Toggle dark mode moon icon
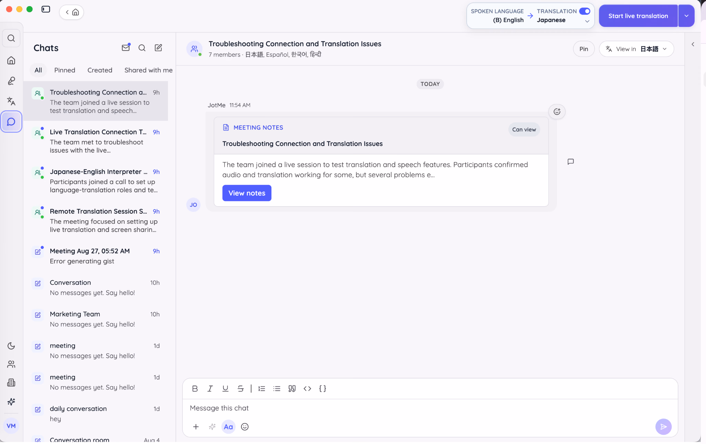The width and height of the screenshot is (706, 444). coord(11,346)
